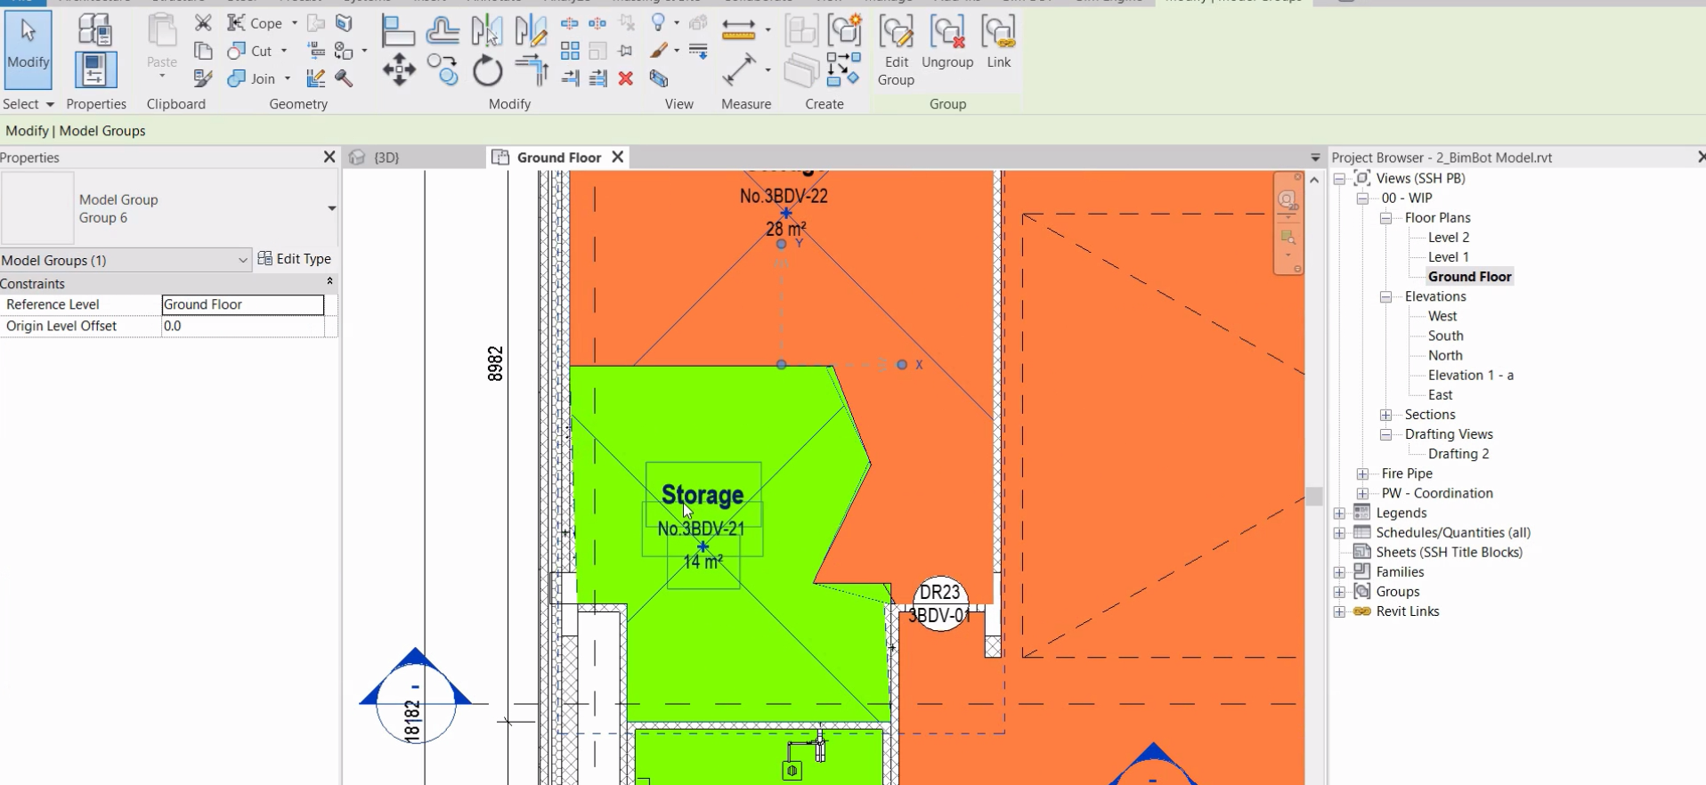Select the Array tool
This screenshot has height=785, width=1706.
[x=570, y=51]
